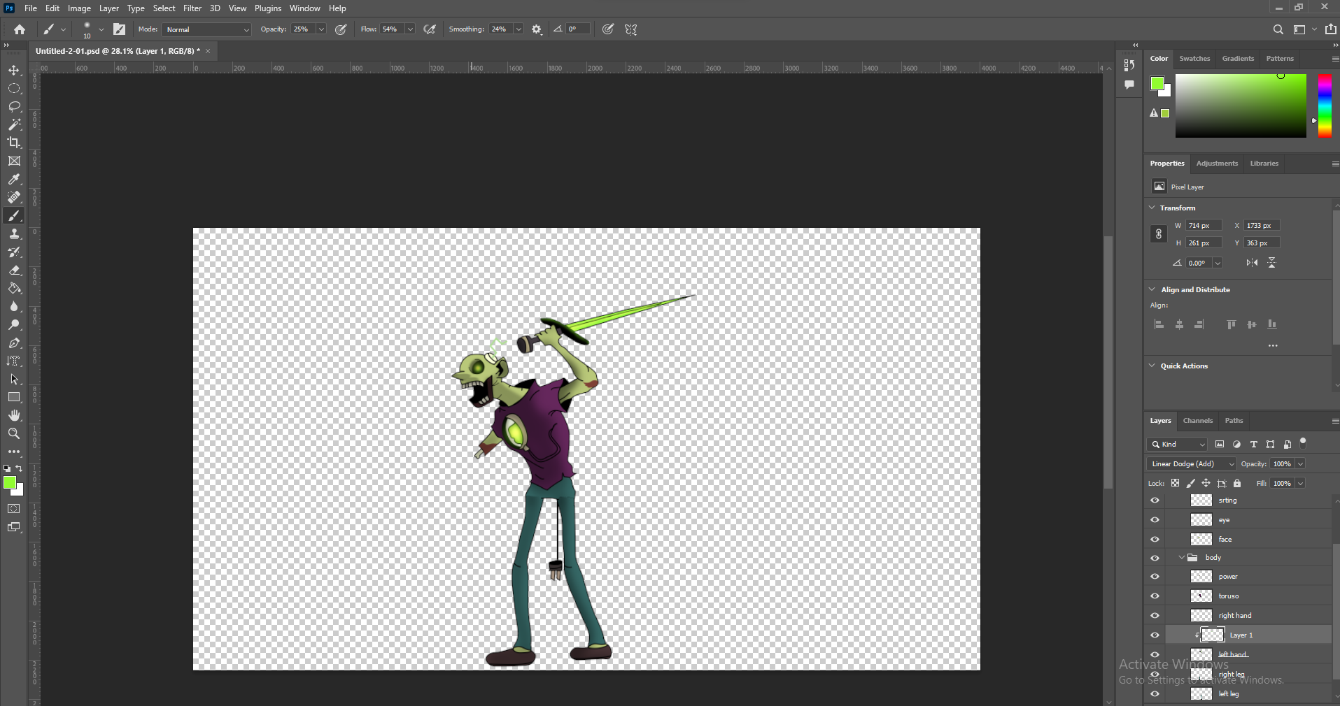The image size is (1340, 706).
Task: Select the Type tool
Action: coord(14,361)
